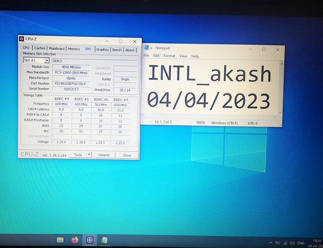Expand the Tools dropdown arrow in CPU-Z
The height and width of the screenshot is (248, 323).
[x=89, y=155]
